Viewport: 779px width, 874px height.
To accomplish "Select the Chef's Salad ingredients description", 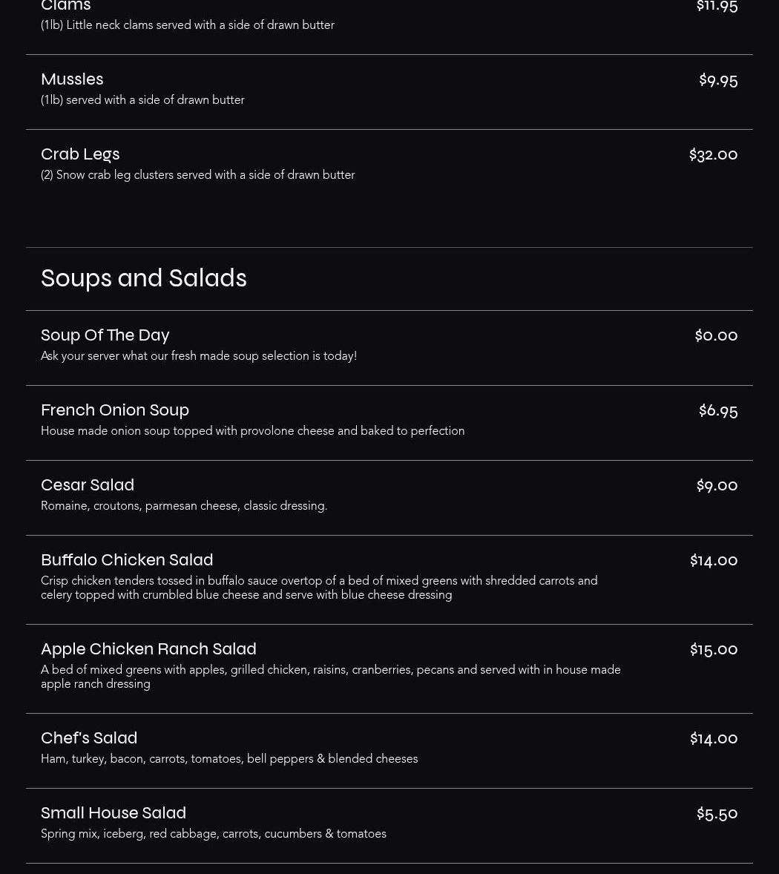I will [229, 759].
